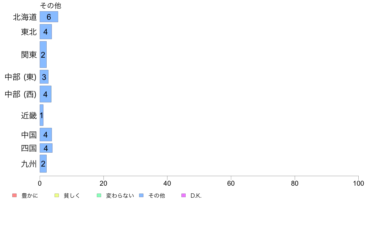Click the 近畿 row label
The image size is (367, 227).
click(29, 115)
